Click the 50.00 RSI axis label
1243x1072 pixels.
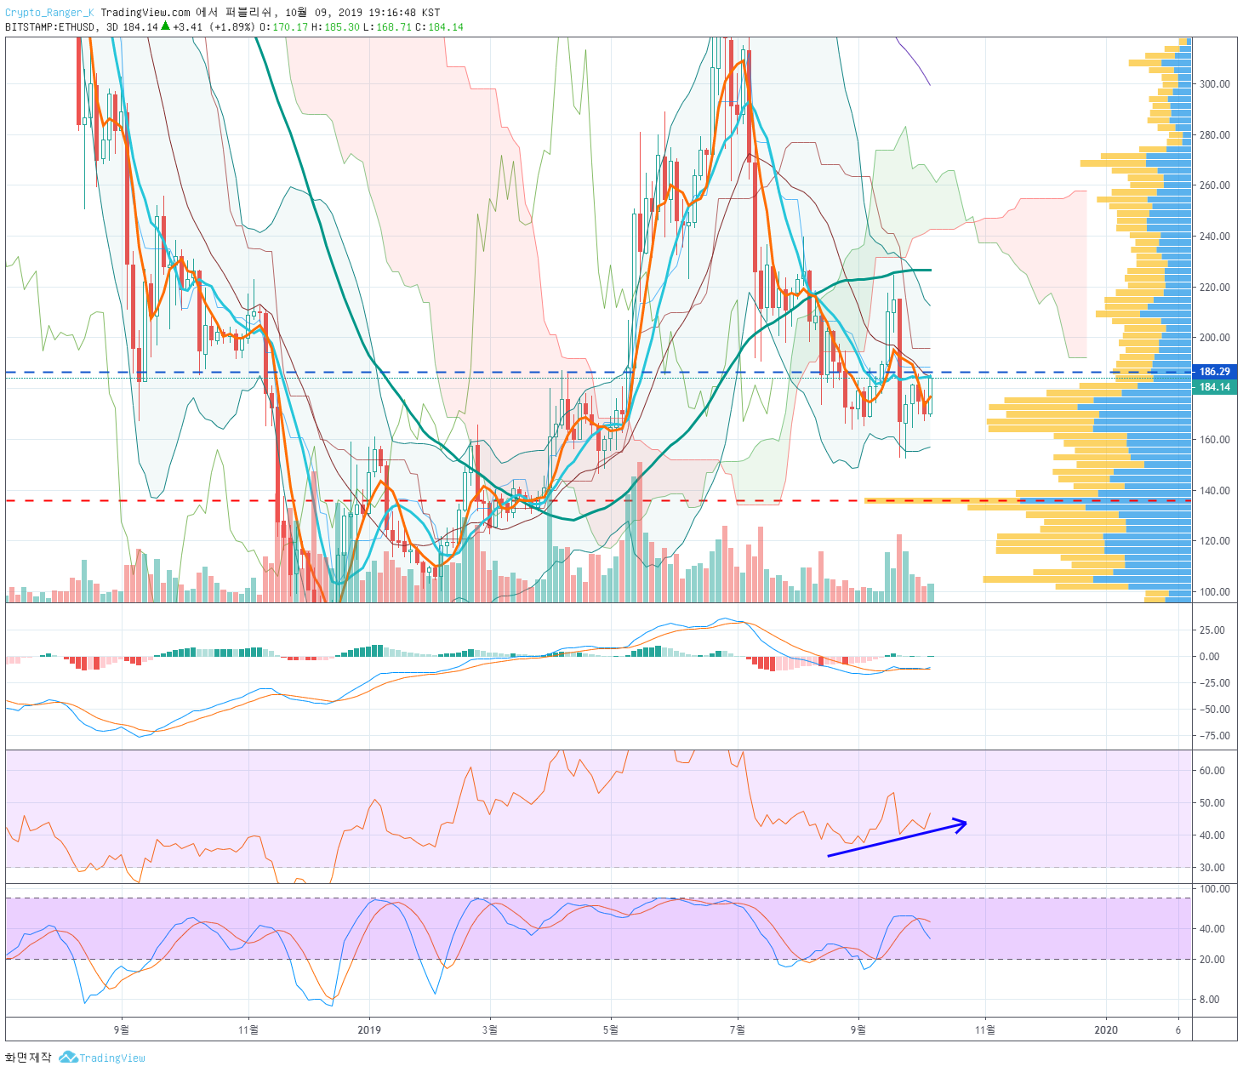click(1212, 803)
